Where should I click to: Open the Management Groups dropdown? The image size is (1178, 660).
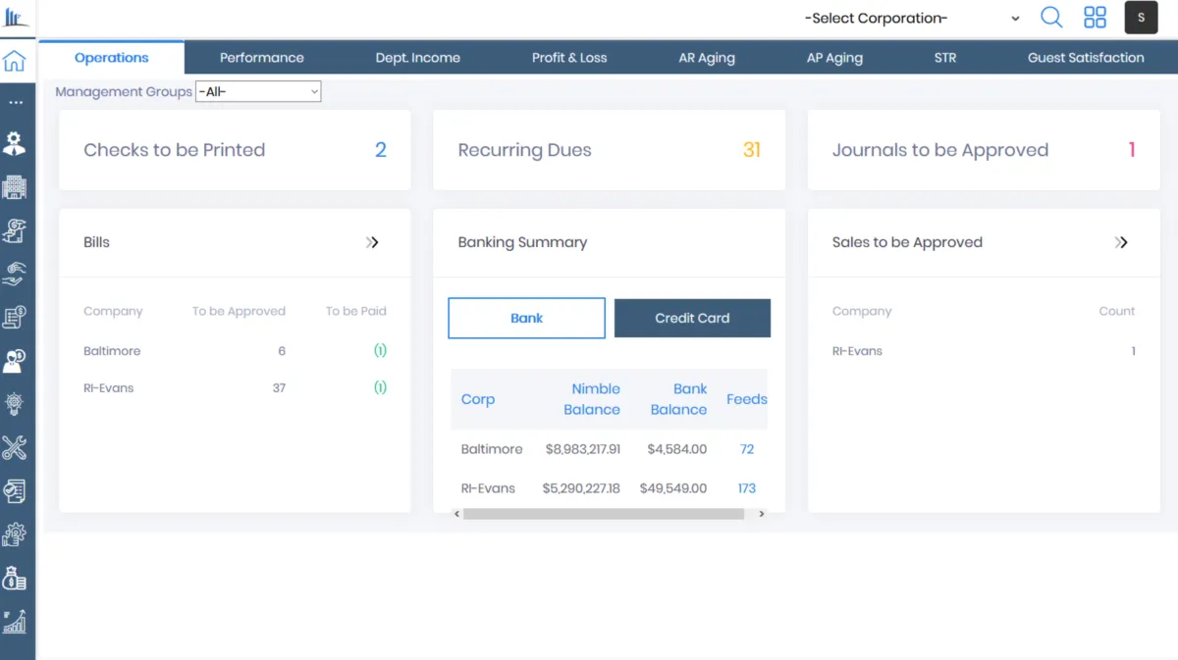[x=258, y=92]
